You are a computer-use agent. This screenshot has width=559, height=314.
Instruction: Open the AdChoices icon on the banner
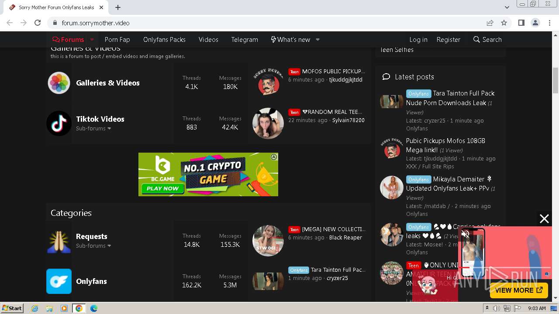click(x=274, y=157)
